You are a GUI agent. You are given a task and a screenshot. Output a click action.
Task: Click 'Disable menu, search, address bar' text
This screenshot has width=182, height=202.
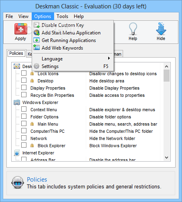point(123,124)
